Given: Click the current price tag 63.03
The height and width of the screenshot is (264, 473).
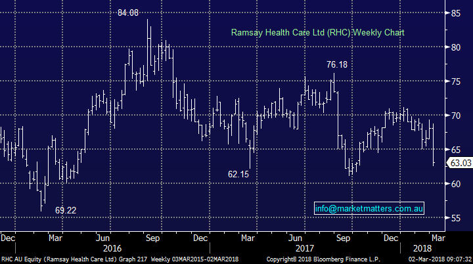Looking at the screenshot, I should click(x=459, y=163).
